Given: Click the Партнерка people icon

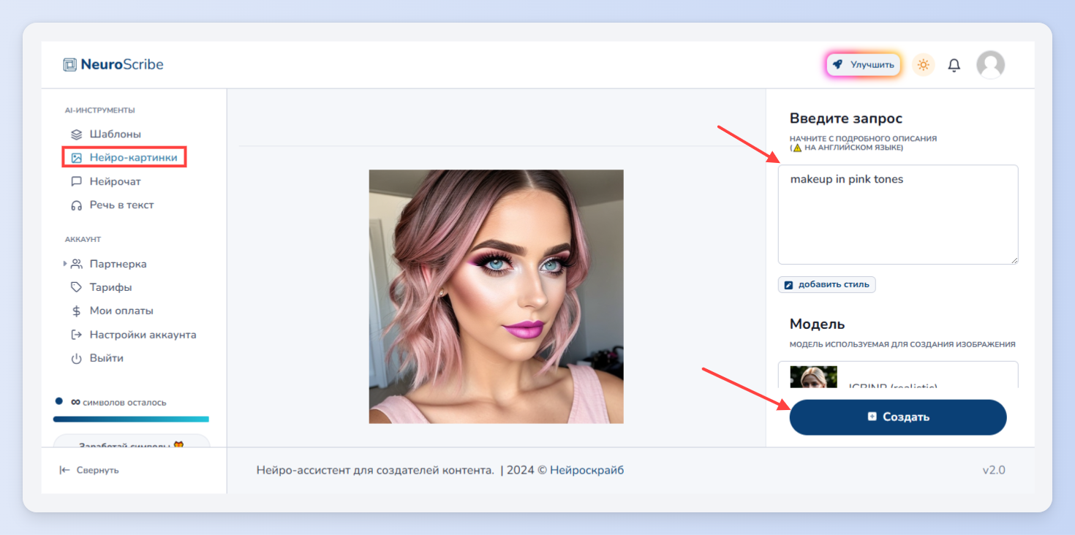Looking at the screenshot, I should click(x=76, y=264).
